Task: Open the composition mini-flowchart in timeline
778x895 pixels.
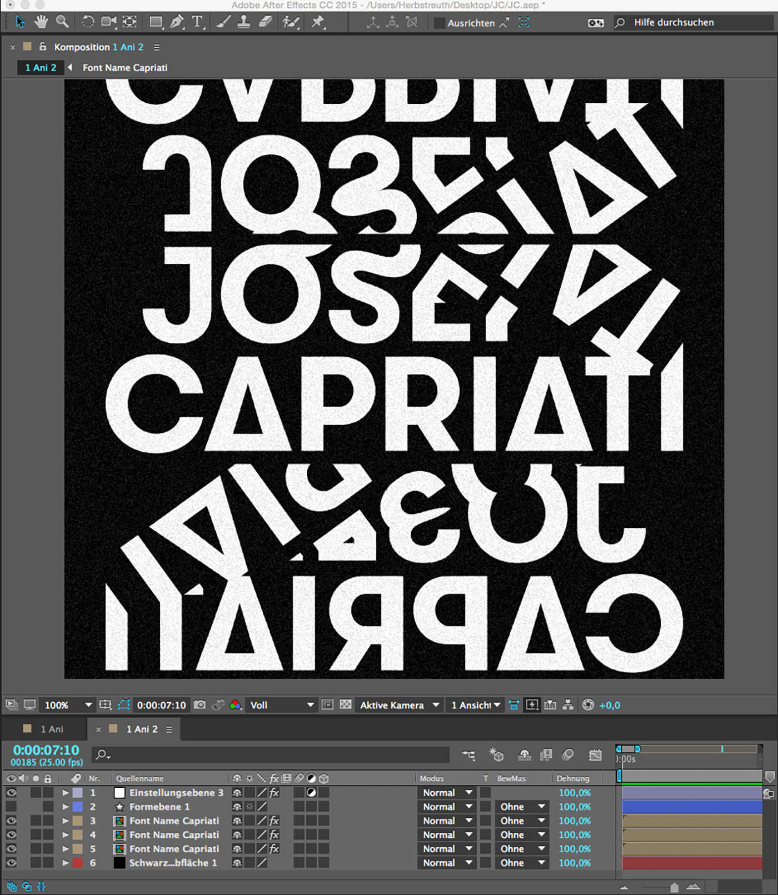Action: [x=469, y=755]
